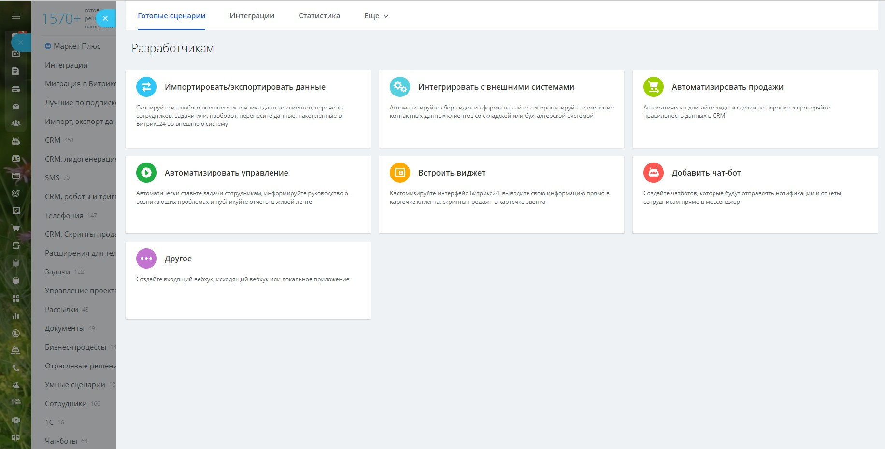
Task: Click the red chat-bot icon
Action: point(654,173)
